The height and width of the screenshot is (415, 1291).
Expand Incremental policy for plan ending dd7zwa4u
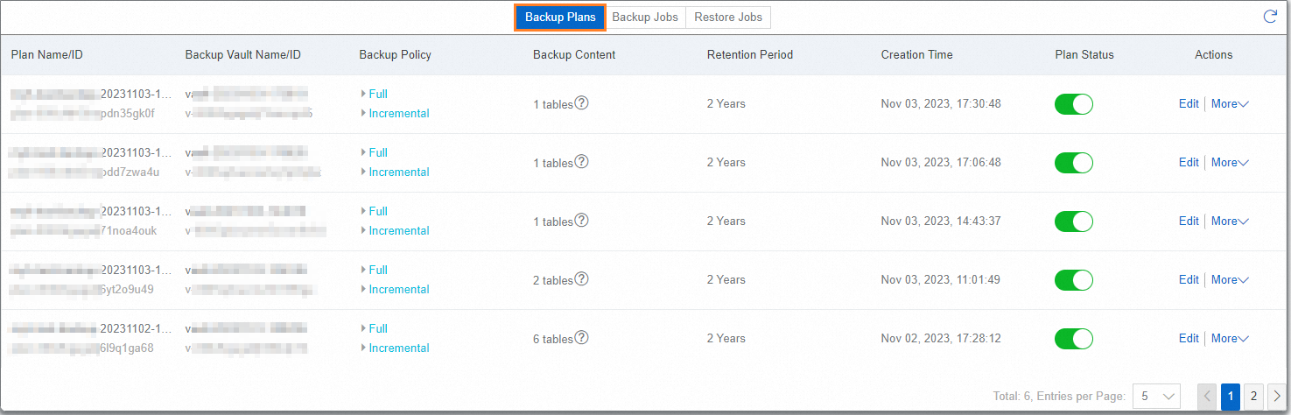tap(395, 172)
